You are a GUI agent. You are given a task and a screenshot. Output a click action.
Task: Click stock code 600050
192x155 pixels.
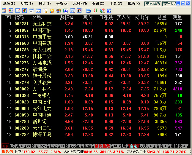(22, 115)
